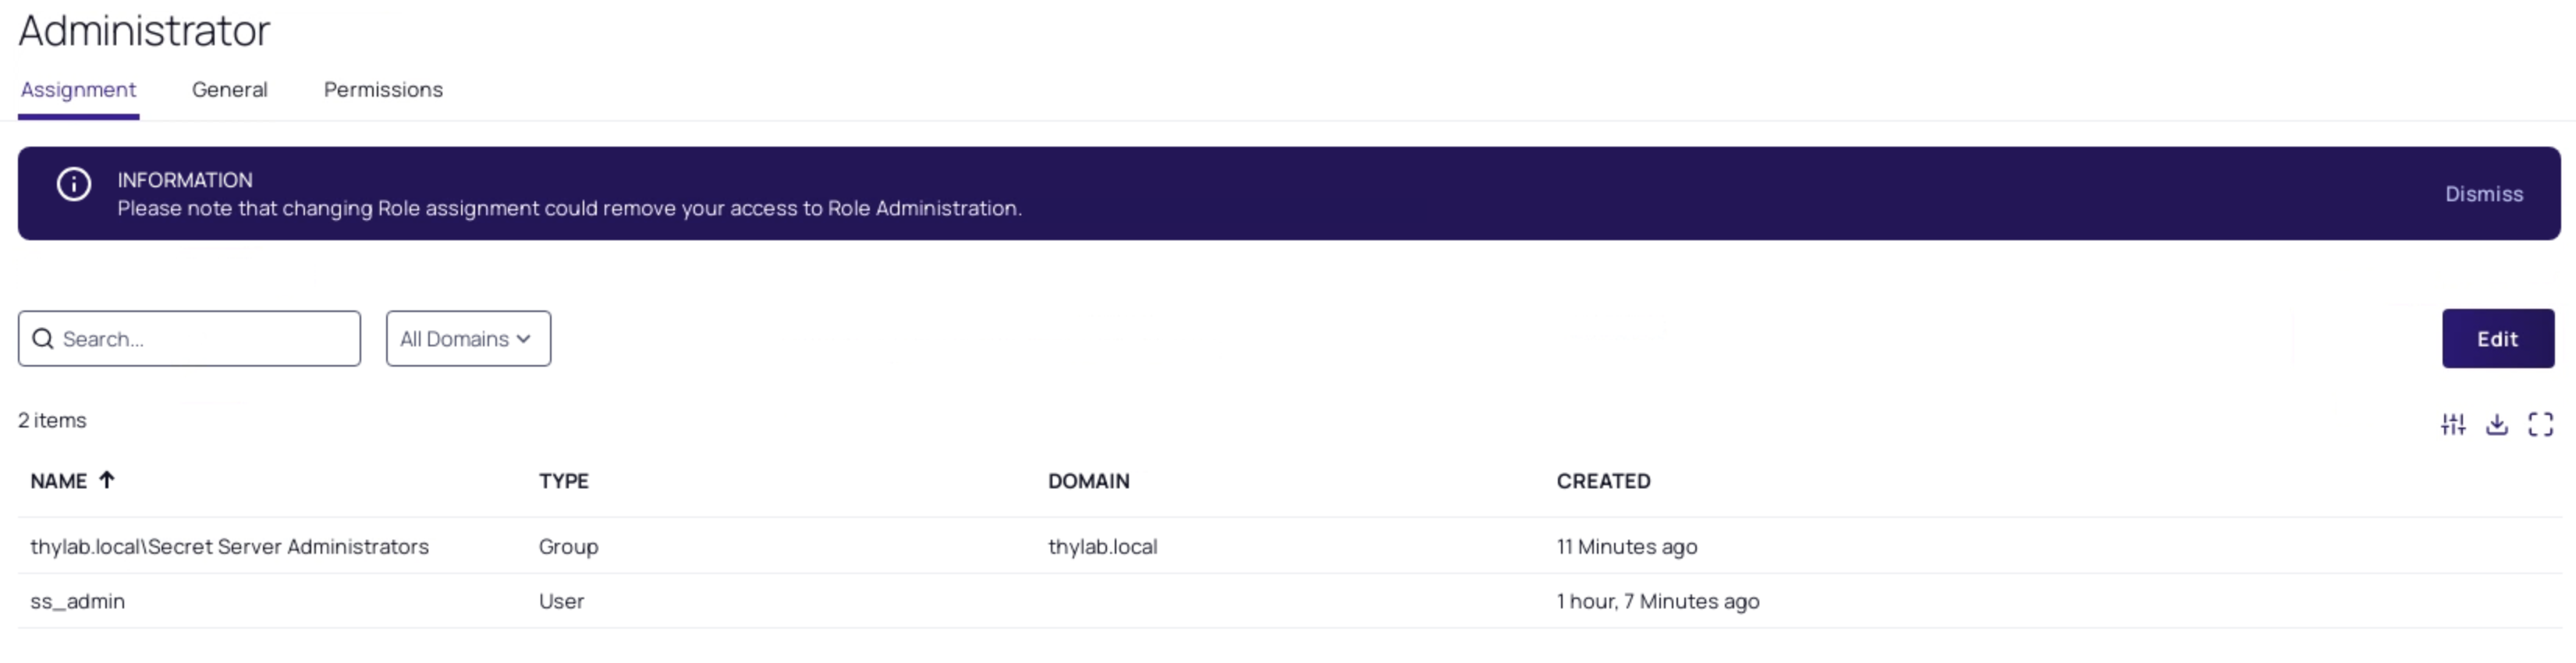2576x663 pixels.
Task: Click the Edit button
Action: 2497,339
